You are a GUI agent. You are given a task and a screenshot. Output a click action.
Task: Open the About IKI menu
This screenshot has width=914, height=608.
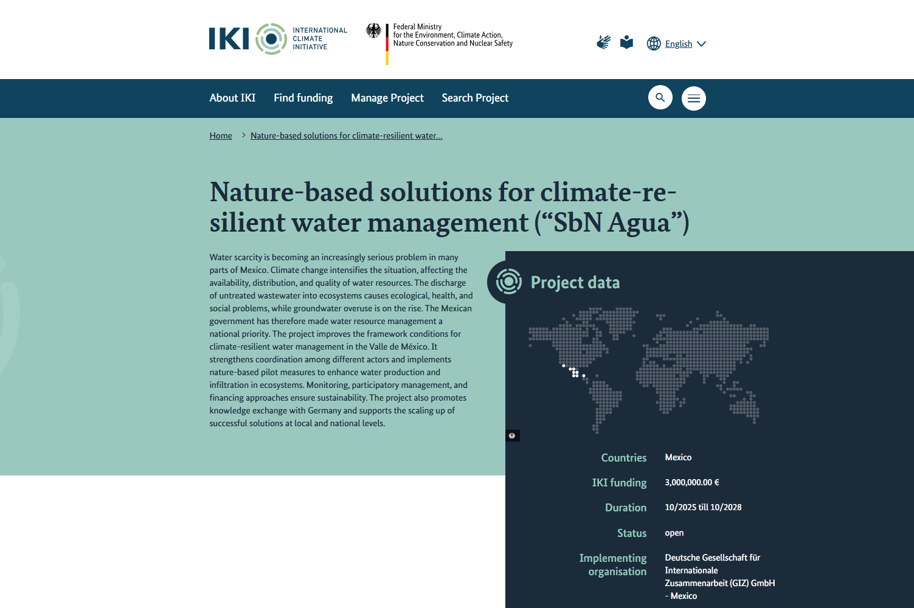tap(232, 98)
